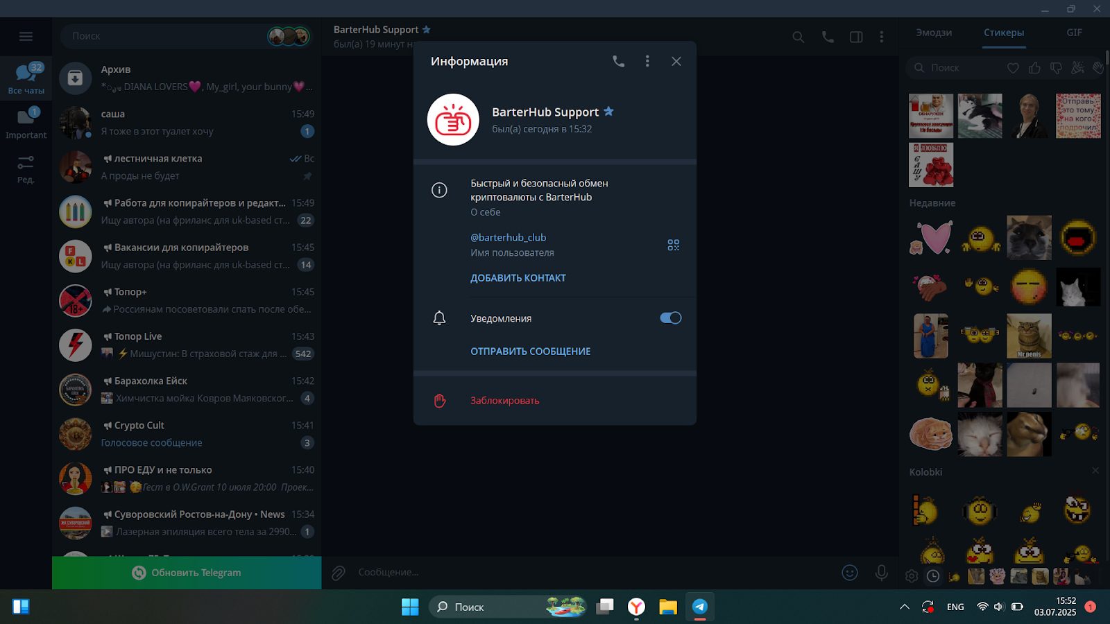
Task: Select recent stickers clock icon
Action: tap(933, 576)
